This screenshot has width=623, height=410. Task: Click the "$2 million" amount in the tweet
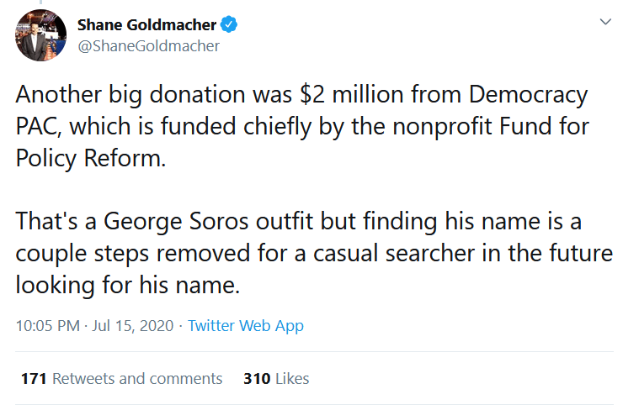(x=331, y=95)
